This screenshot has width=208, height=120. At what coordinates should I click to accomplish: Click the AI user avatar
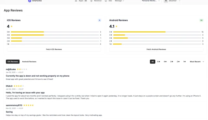pos(166,1)
